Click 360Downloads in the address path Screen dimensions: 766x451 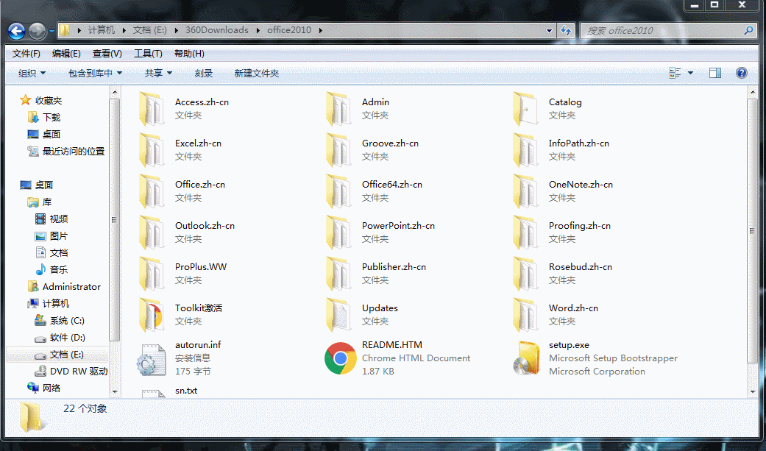217,30
